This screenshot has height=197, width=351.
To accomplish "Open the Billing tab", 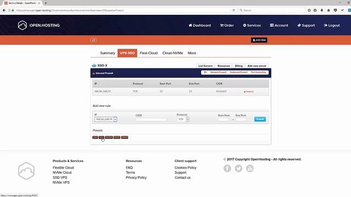I will tap(239, 66).
